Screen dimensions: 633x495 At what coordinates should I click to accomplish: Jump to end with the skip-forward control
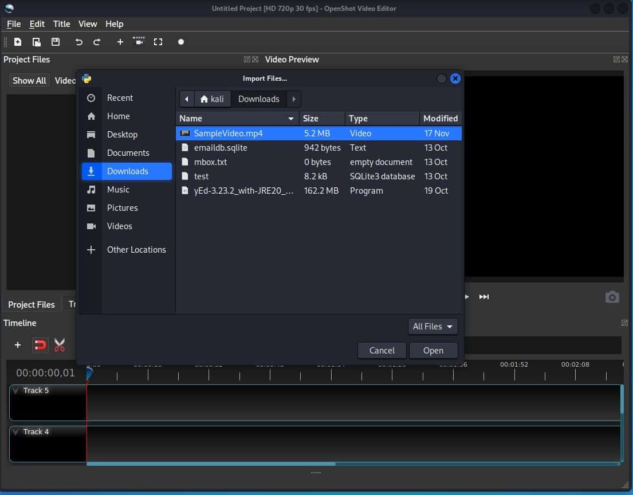(x=483, y=297)
